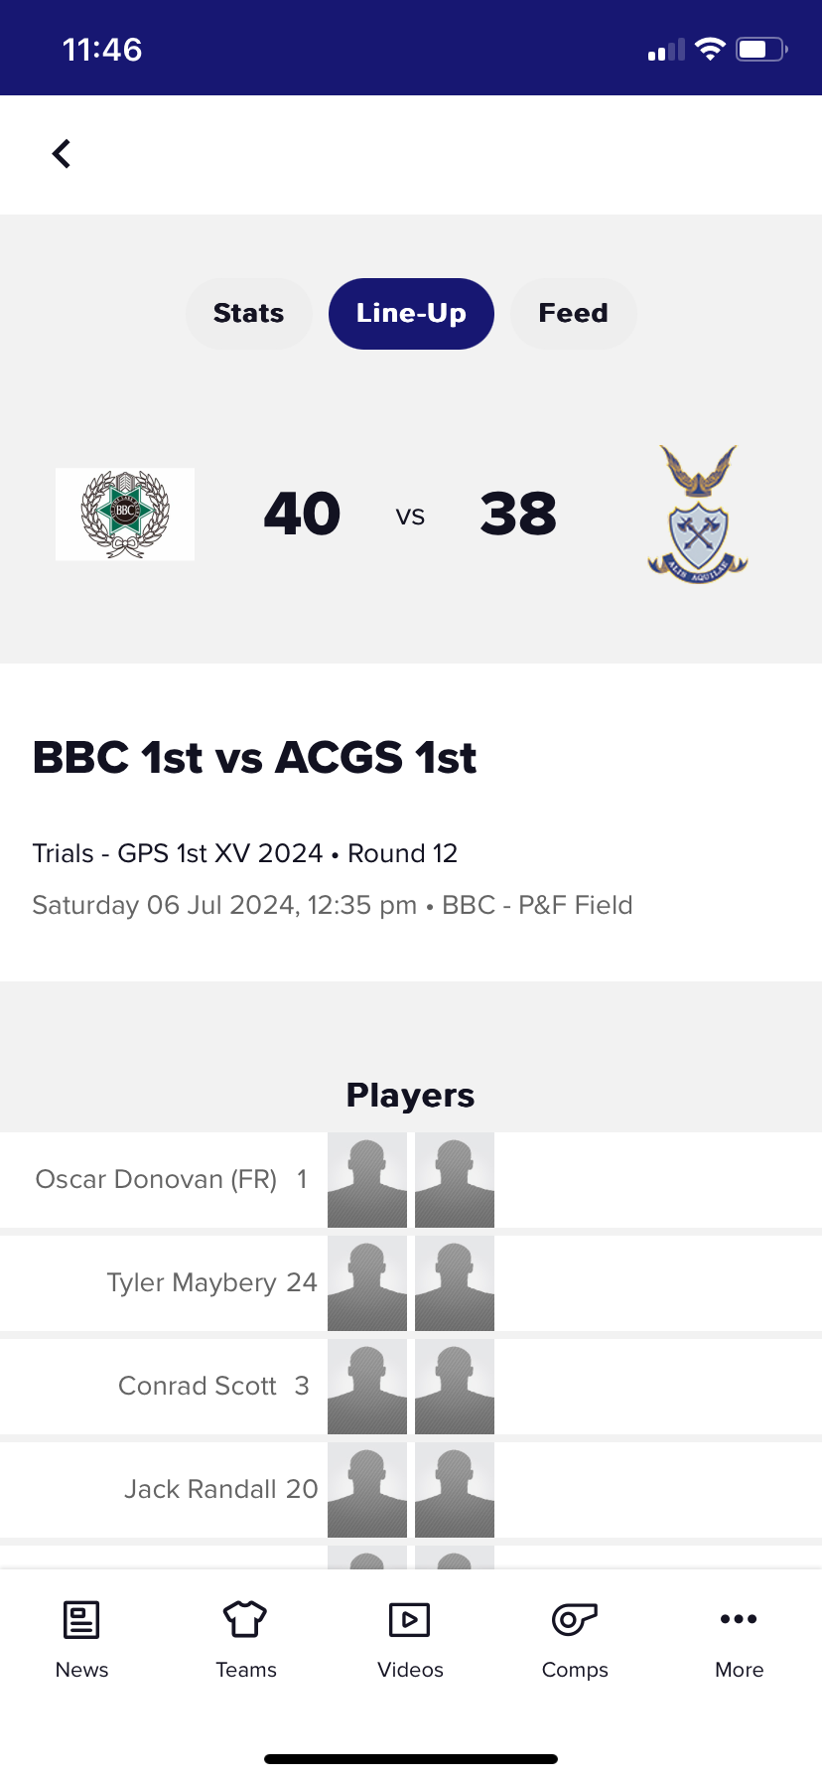Tap the ACGS team crest logo
The image size is (822, 1780).
698,515
